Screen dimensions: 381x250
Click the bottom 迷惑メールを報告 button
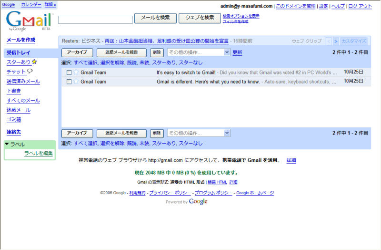[x=121, y=133]
